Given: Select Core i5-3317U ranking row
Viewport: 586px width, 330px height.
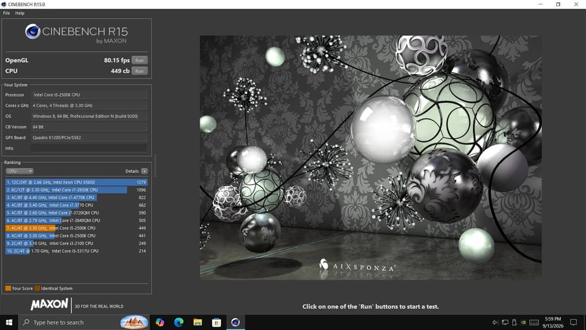Looking at the screenshot, I should [x=76, y=251].
